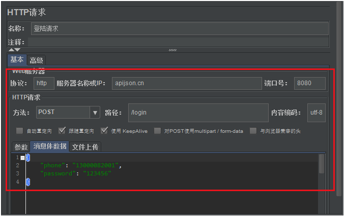
Task: Click the down arrow expand handle below 注释
Action: (17, 50)
